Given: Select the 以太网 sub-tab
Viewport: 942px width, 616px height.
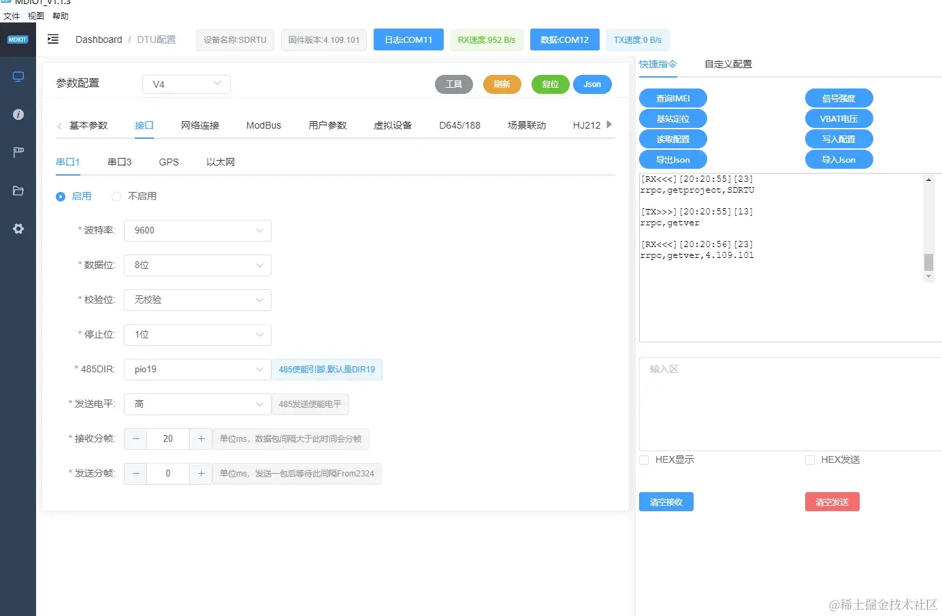Looking at the screenshot, I should click(x=221, y=162).
